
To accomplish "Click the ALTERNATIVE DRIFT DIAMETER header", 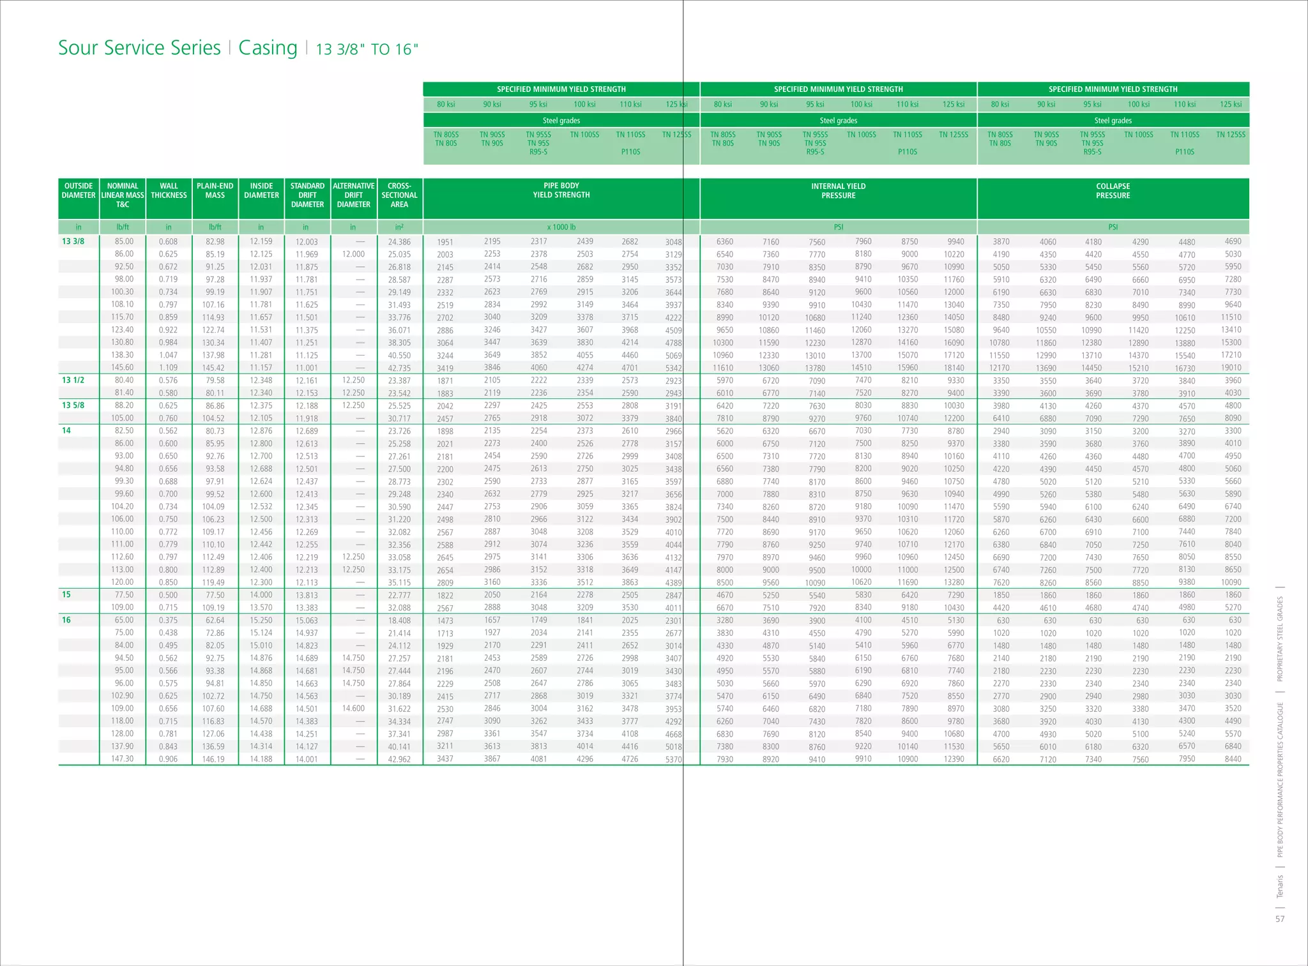I will [x=353, y=195].
